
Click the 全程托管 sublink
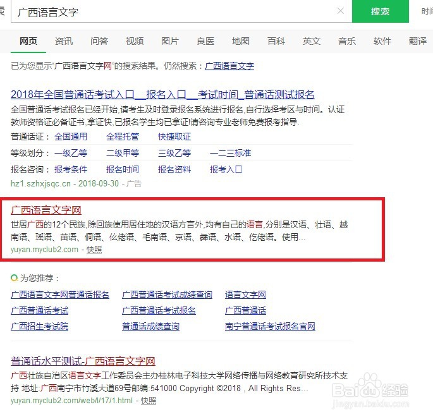click(123, 137)
